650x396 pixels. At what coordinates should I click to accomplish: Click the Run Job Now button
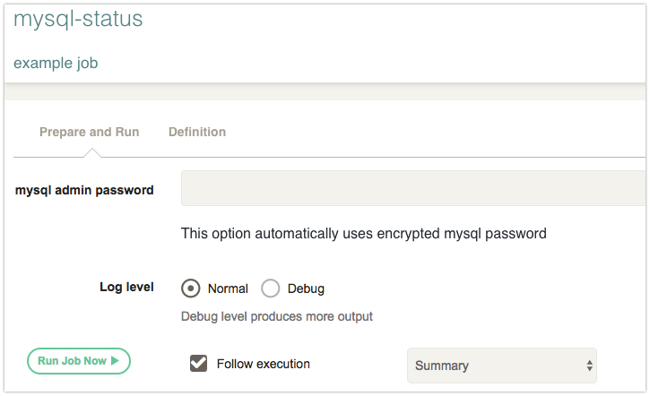79,361
